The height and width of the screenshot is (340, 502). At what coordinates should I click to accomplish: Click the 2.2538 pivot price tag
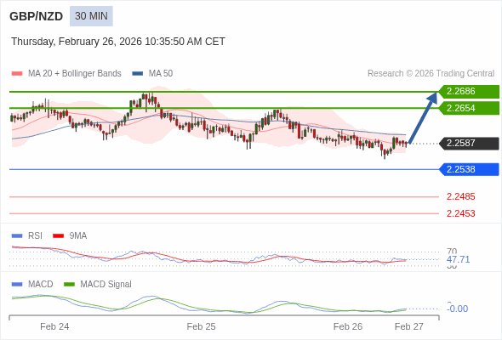tap(469, 169)
